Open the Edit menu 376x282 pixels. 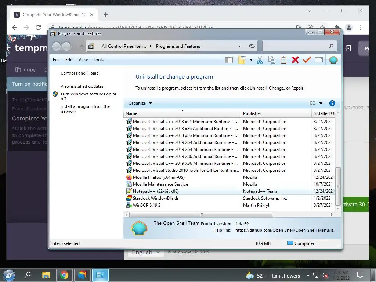[69, 60]
